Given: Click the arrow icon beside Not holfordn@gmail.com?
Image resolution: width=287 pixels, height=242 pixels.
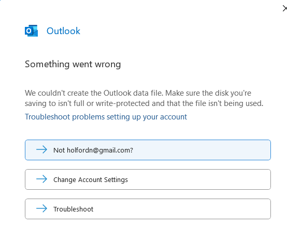Looking at the screenshot, I should click(41, 149).
